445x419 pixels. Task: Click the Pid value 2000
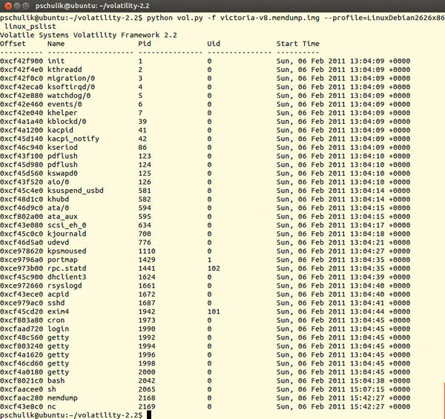[x=147, y=372]
